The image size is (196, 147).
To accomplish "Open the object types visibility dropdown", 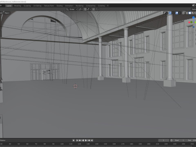I will 165,13.
